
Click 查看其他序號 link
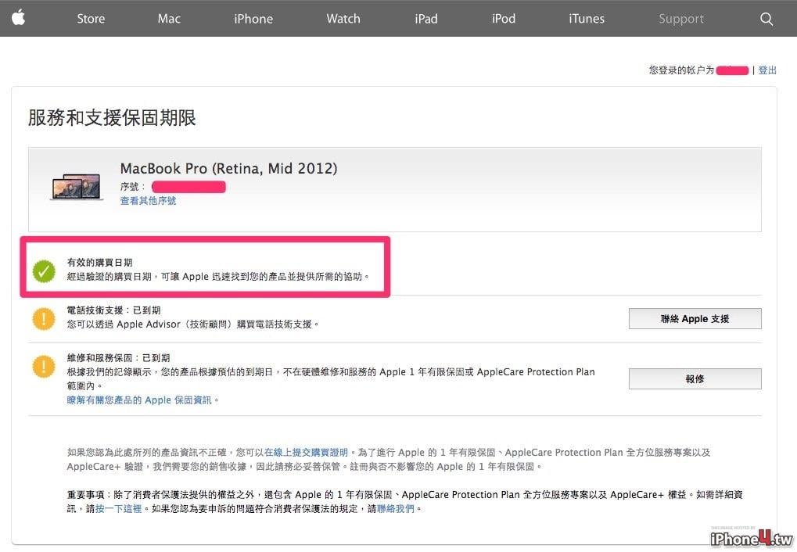[x=148, y=201]
